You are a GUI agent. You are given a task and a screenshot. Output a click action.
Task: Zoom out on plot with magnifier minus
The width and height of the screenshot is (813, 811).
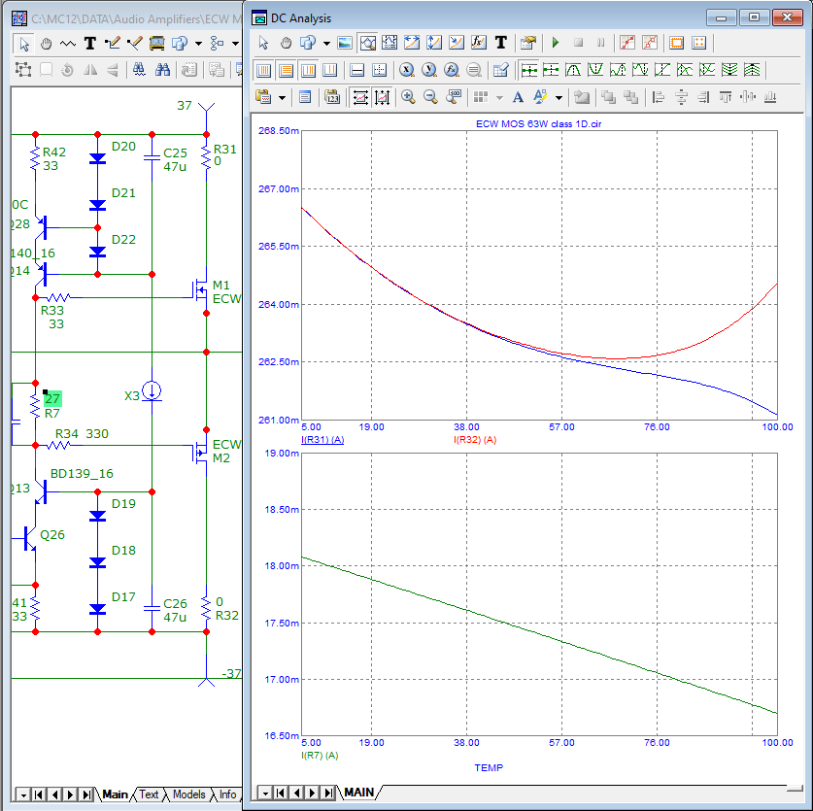[430, 97]
